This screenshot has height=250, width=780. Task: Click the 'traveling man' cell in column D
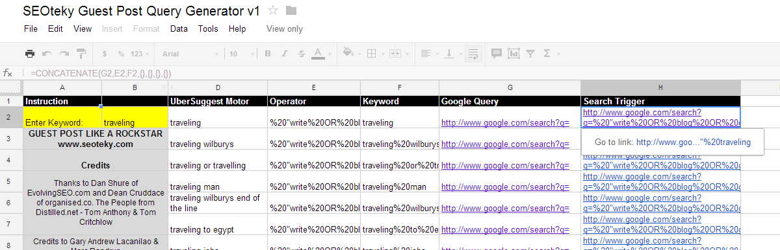[x=217, y=181]
